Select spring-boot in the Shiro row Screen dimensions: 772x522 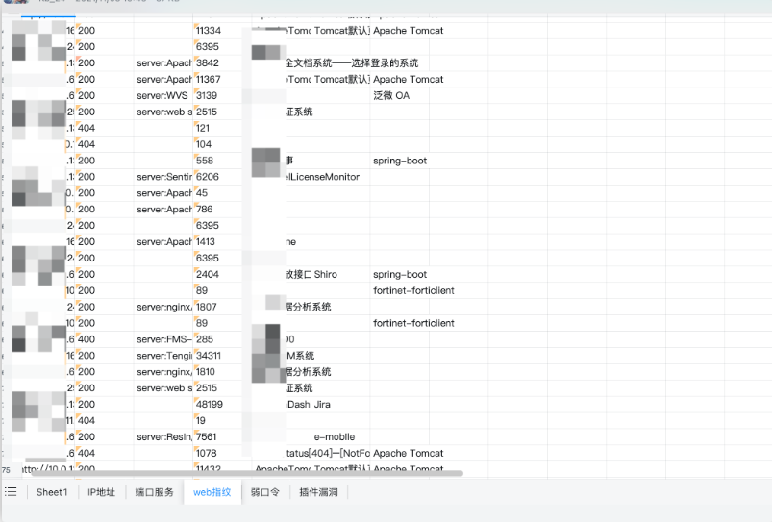click(x=399, y=274)
